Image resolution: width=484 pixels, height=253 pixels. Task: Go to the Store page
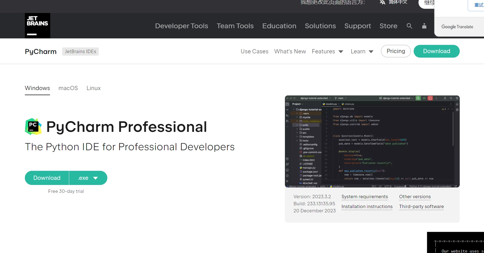[388, 26]
